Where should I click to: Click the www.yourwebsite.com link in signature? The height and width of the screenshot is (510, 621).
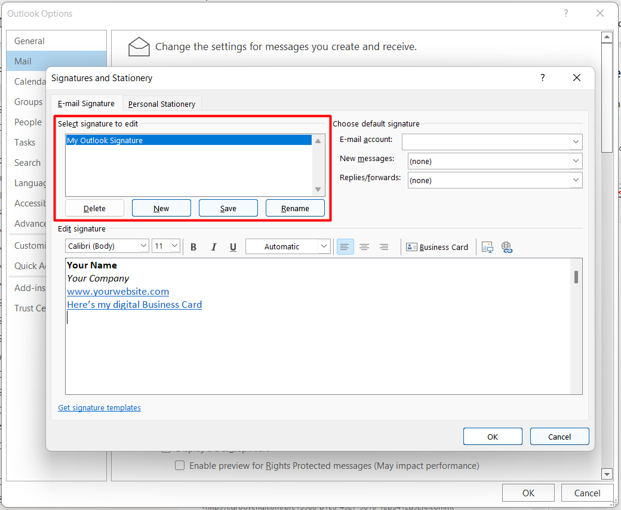click(x=118, y=292)
